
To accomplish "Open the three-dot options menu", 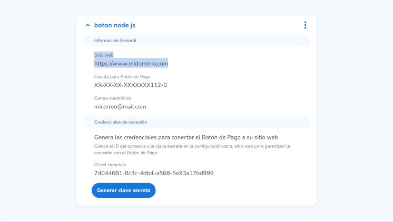I will coord(305,25).
